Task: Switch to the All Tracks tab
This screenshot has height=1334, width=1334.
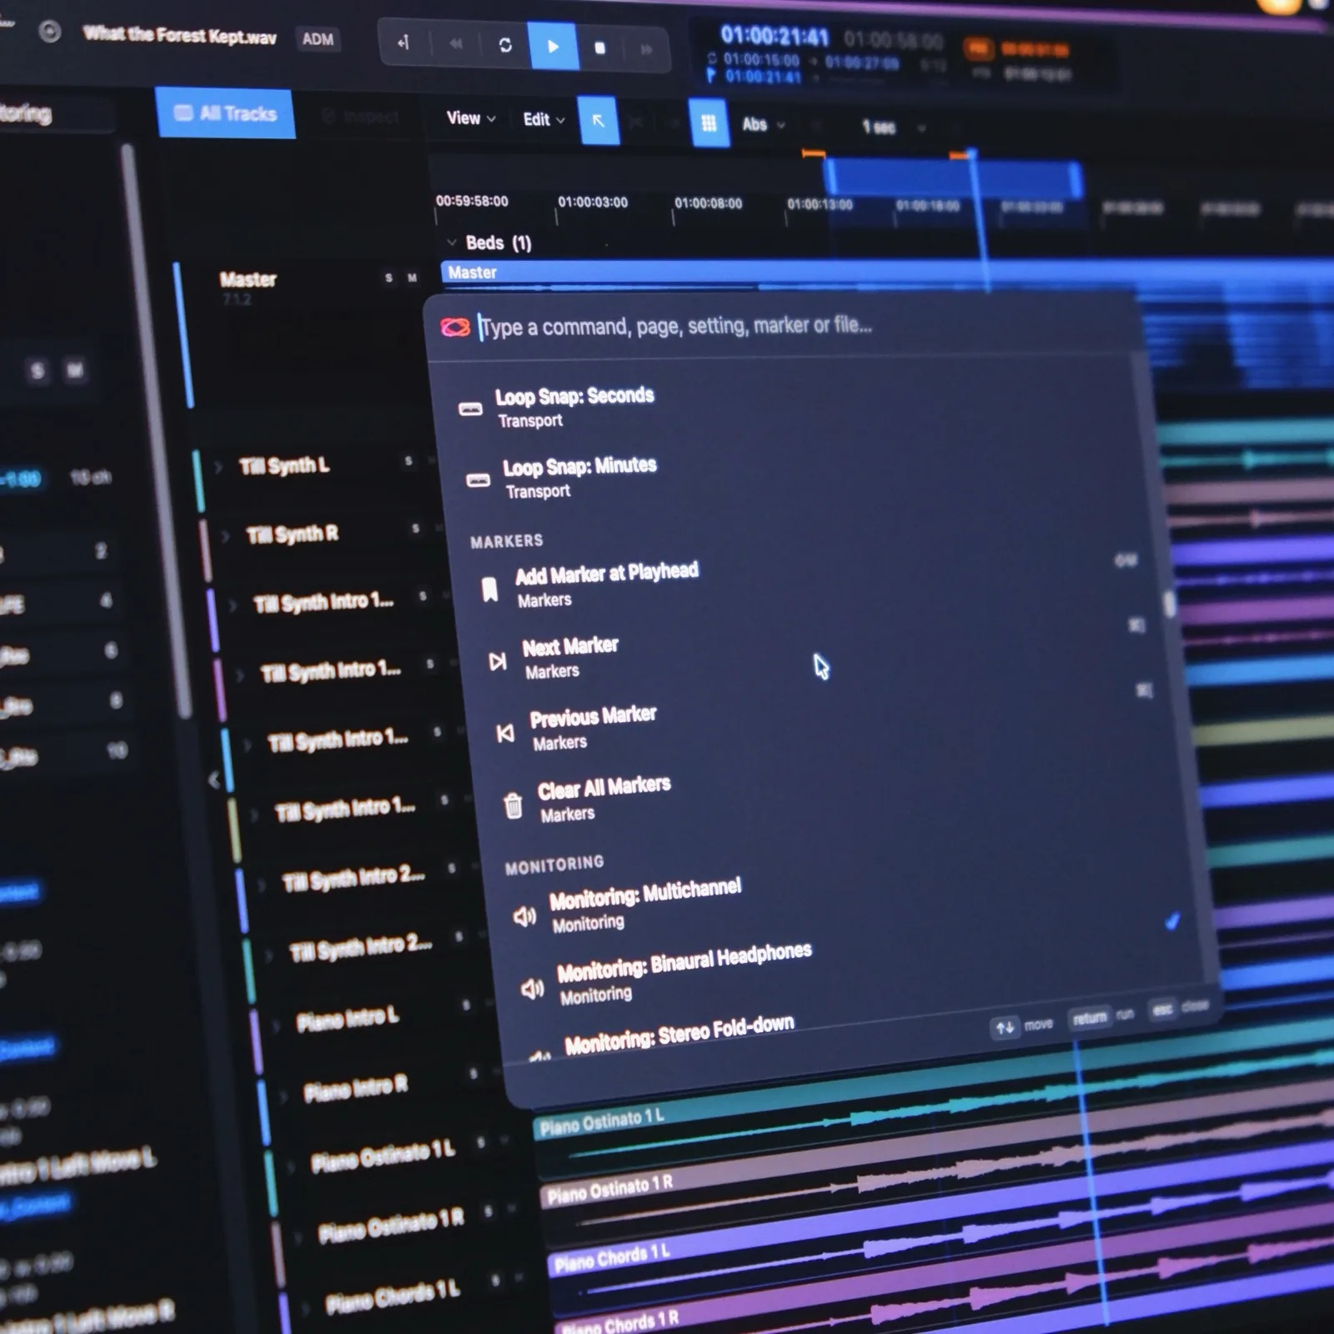Action: (225, 113)
